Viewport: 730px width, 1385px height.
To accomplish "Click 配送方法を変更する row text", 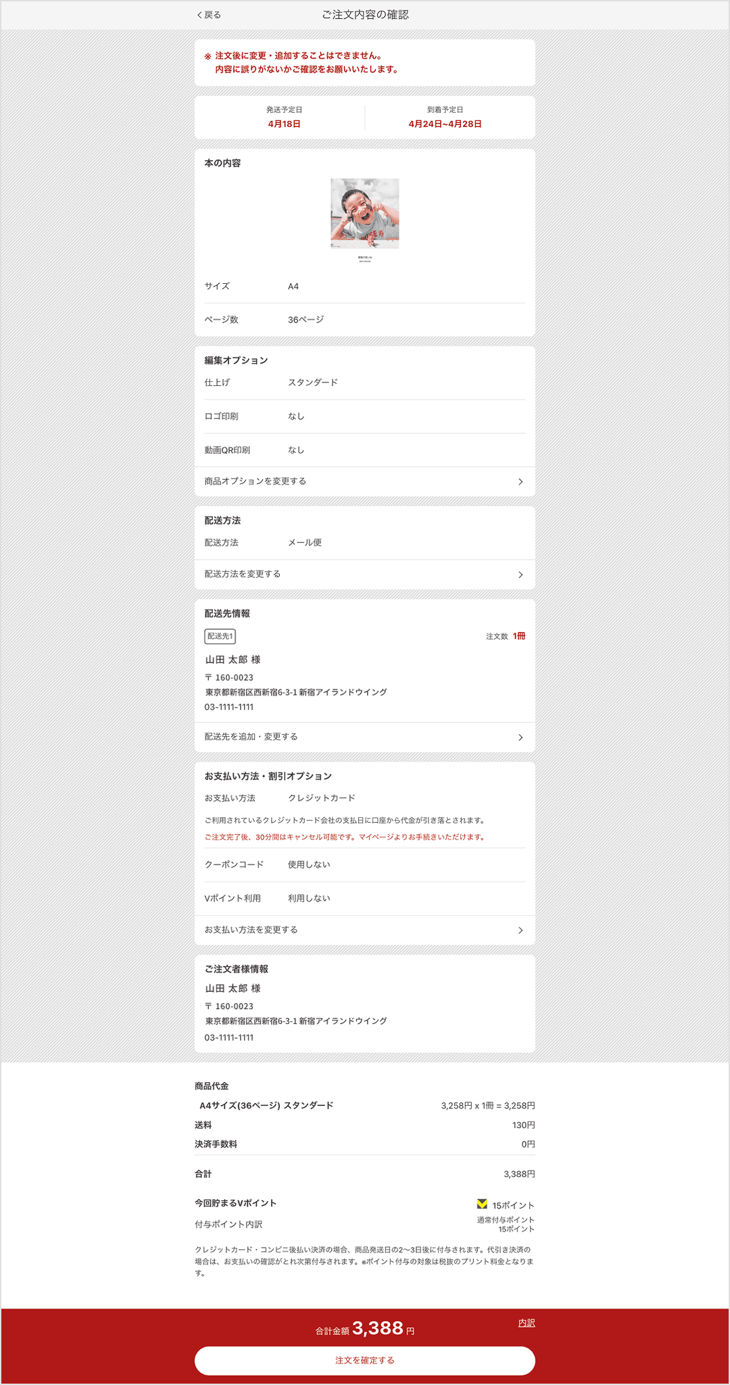I will coord(243,574).
